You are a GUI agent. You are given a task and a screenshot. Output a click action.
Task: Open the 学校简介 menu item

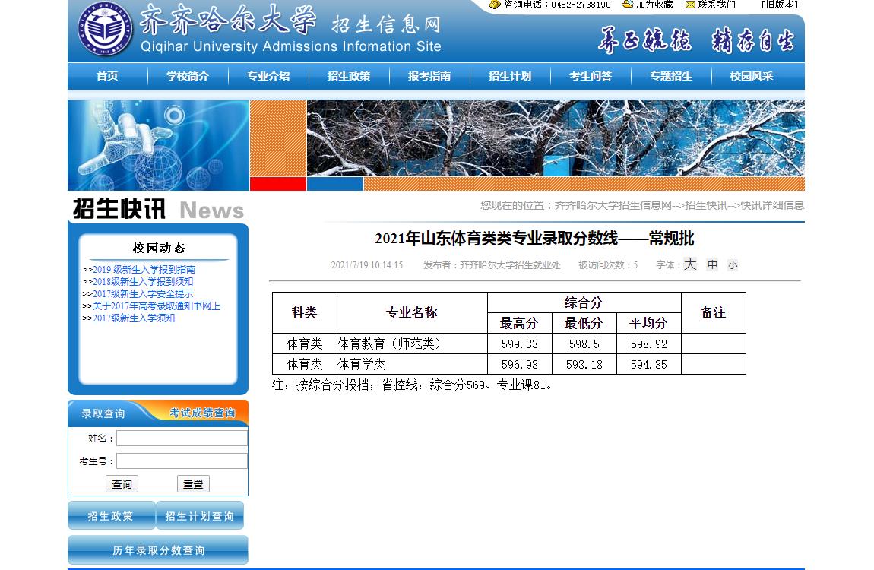(x=188, y=76)
